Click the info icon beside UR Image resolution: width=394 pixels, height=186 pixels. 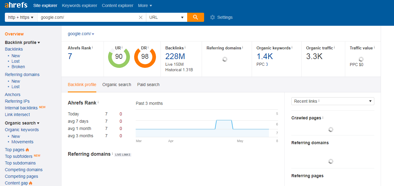(122, 48)
